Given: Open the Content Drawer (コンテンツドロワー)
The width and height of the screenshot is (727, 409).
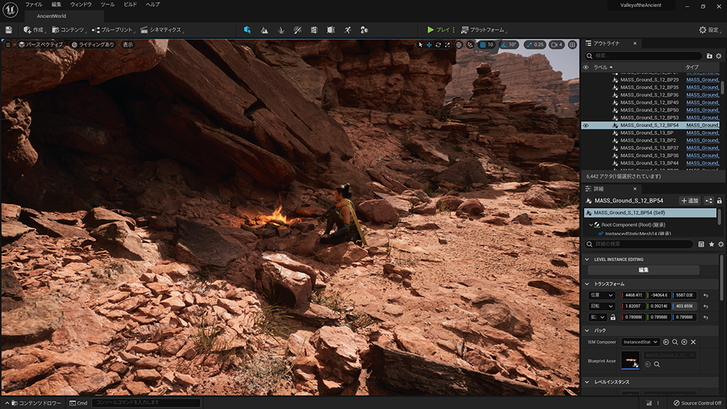Looking at the screenshot, I should click(33, 403).
